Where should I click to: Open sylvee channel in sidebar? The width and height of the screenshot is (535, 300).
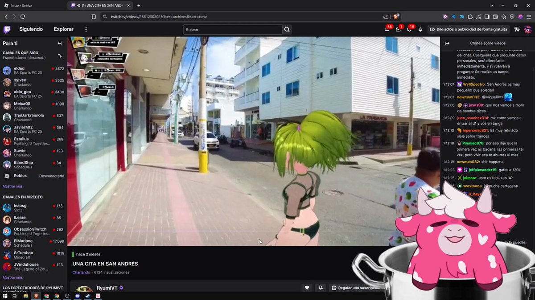click(x=33, y=82)
